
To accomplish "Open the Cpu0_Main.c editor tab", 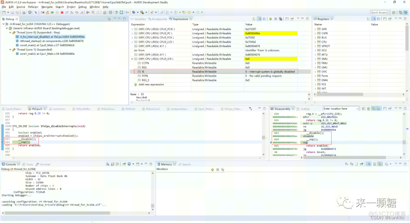I will [x=12, y=109].
